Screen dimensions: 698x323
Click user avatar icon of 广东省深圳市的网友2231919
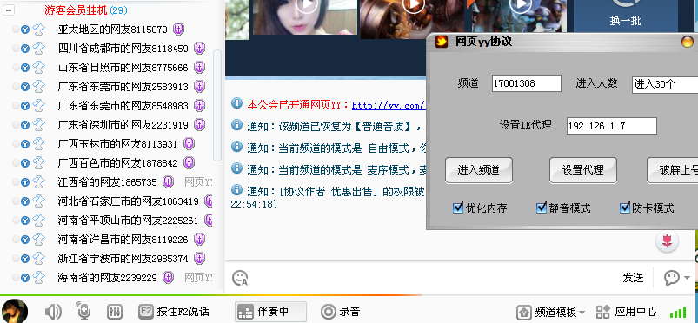coord(39,124)
